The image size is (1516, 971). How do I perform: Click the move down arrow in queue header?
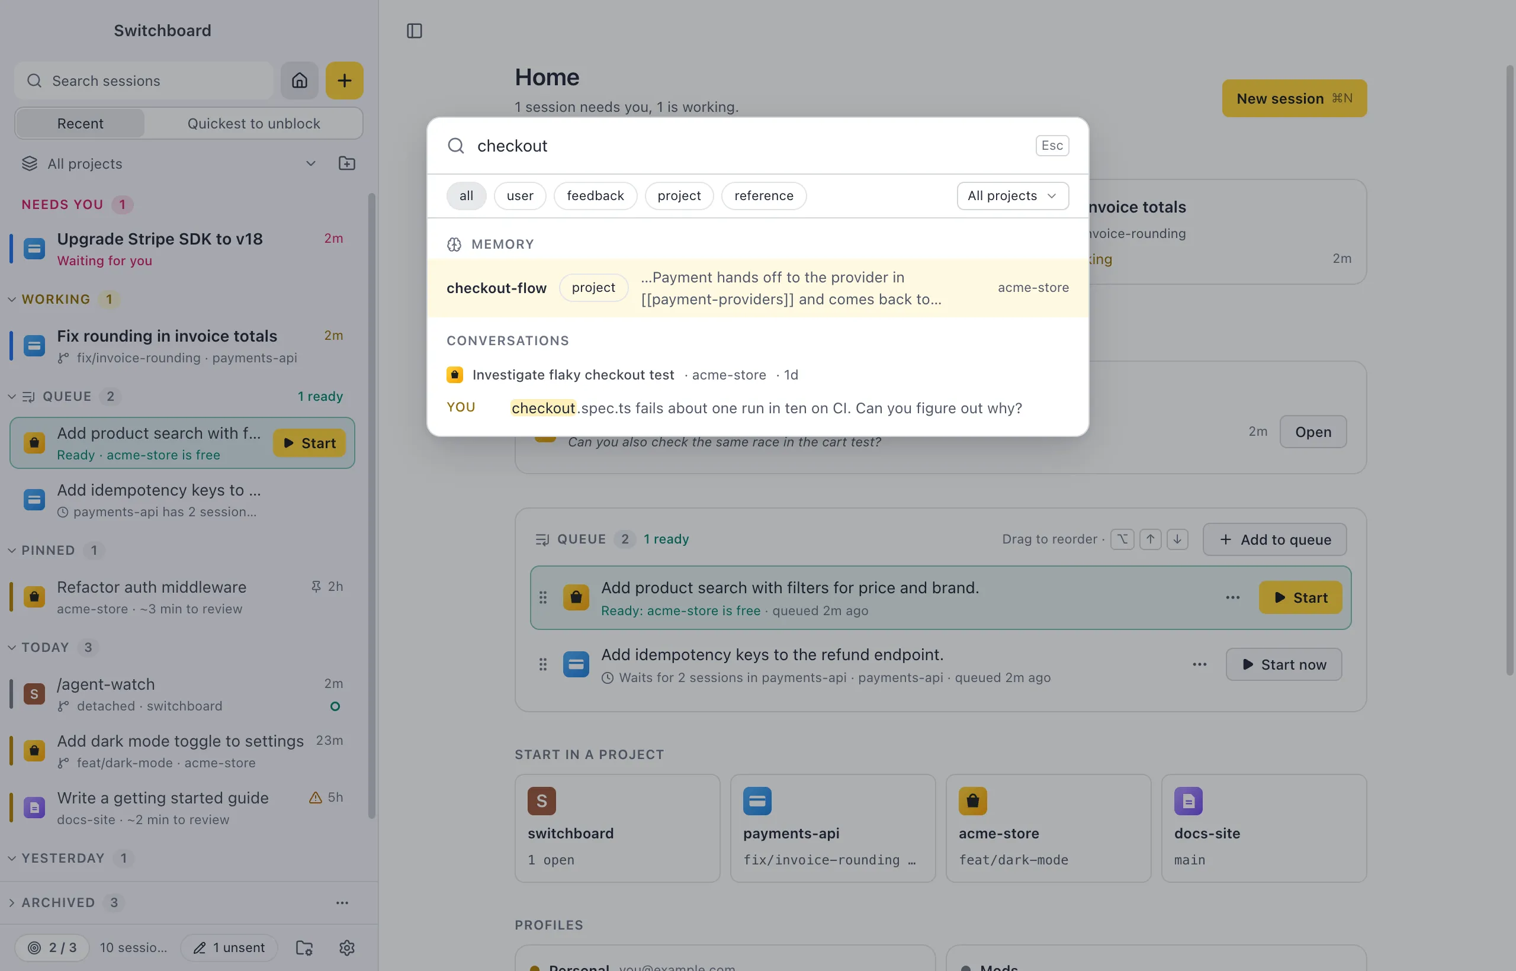(x=1177, y=539)
